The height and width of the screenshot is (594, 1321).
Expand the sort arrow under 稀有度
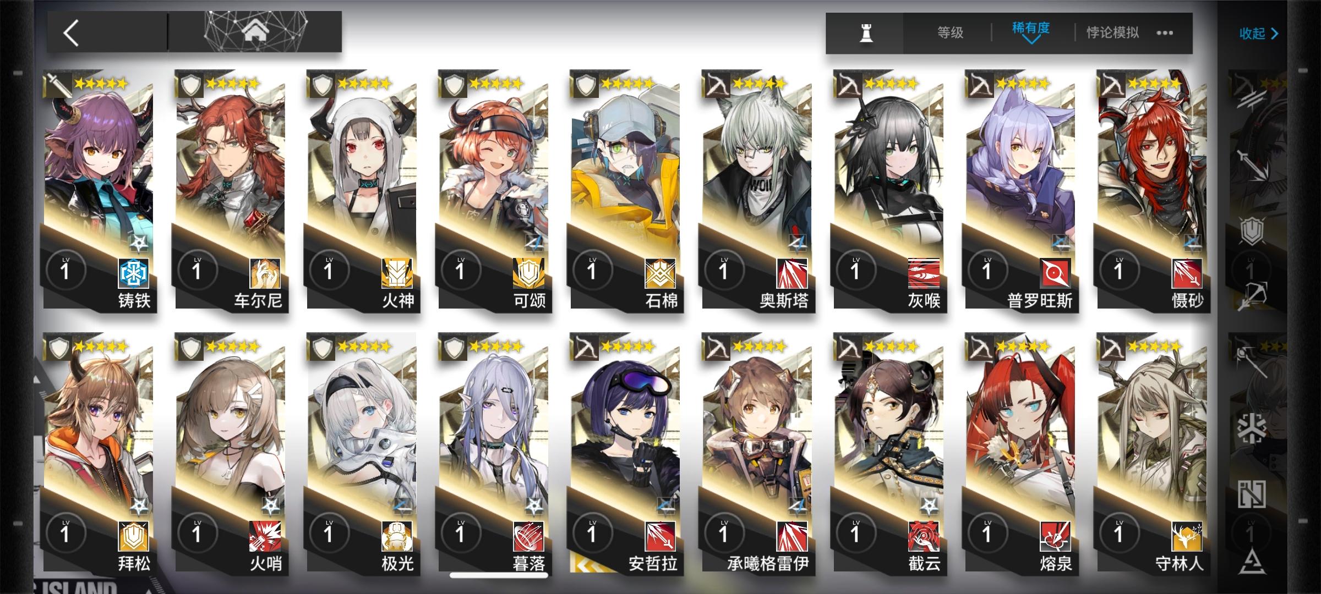coord(1031,40)
